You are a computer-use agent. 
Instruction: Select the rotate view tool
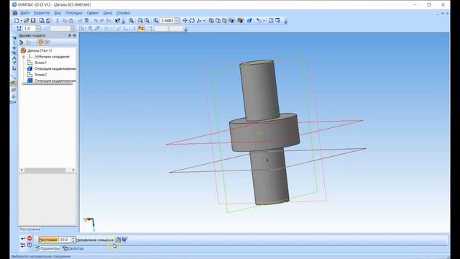(192, 21)
